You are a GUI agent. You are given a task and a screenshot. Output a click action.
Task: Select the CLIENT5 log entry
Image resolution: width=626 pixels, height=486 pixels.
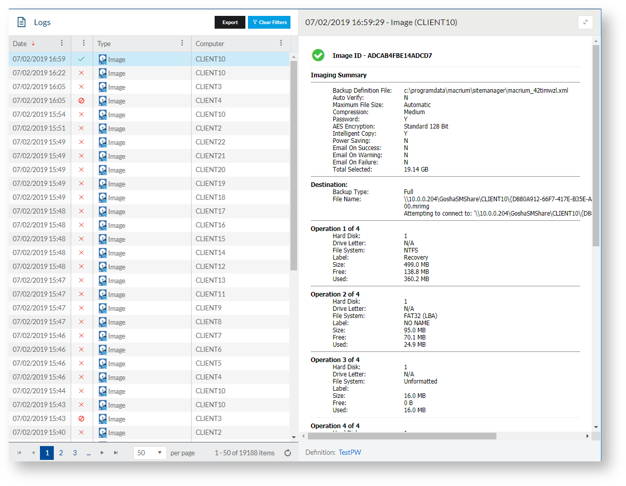tap(149, 363)
